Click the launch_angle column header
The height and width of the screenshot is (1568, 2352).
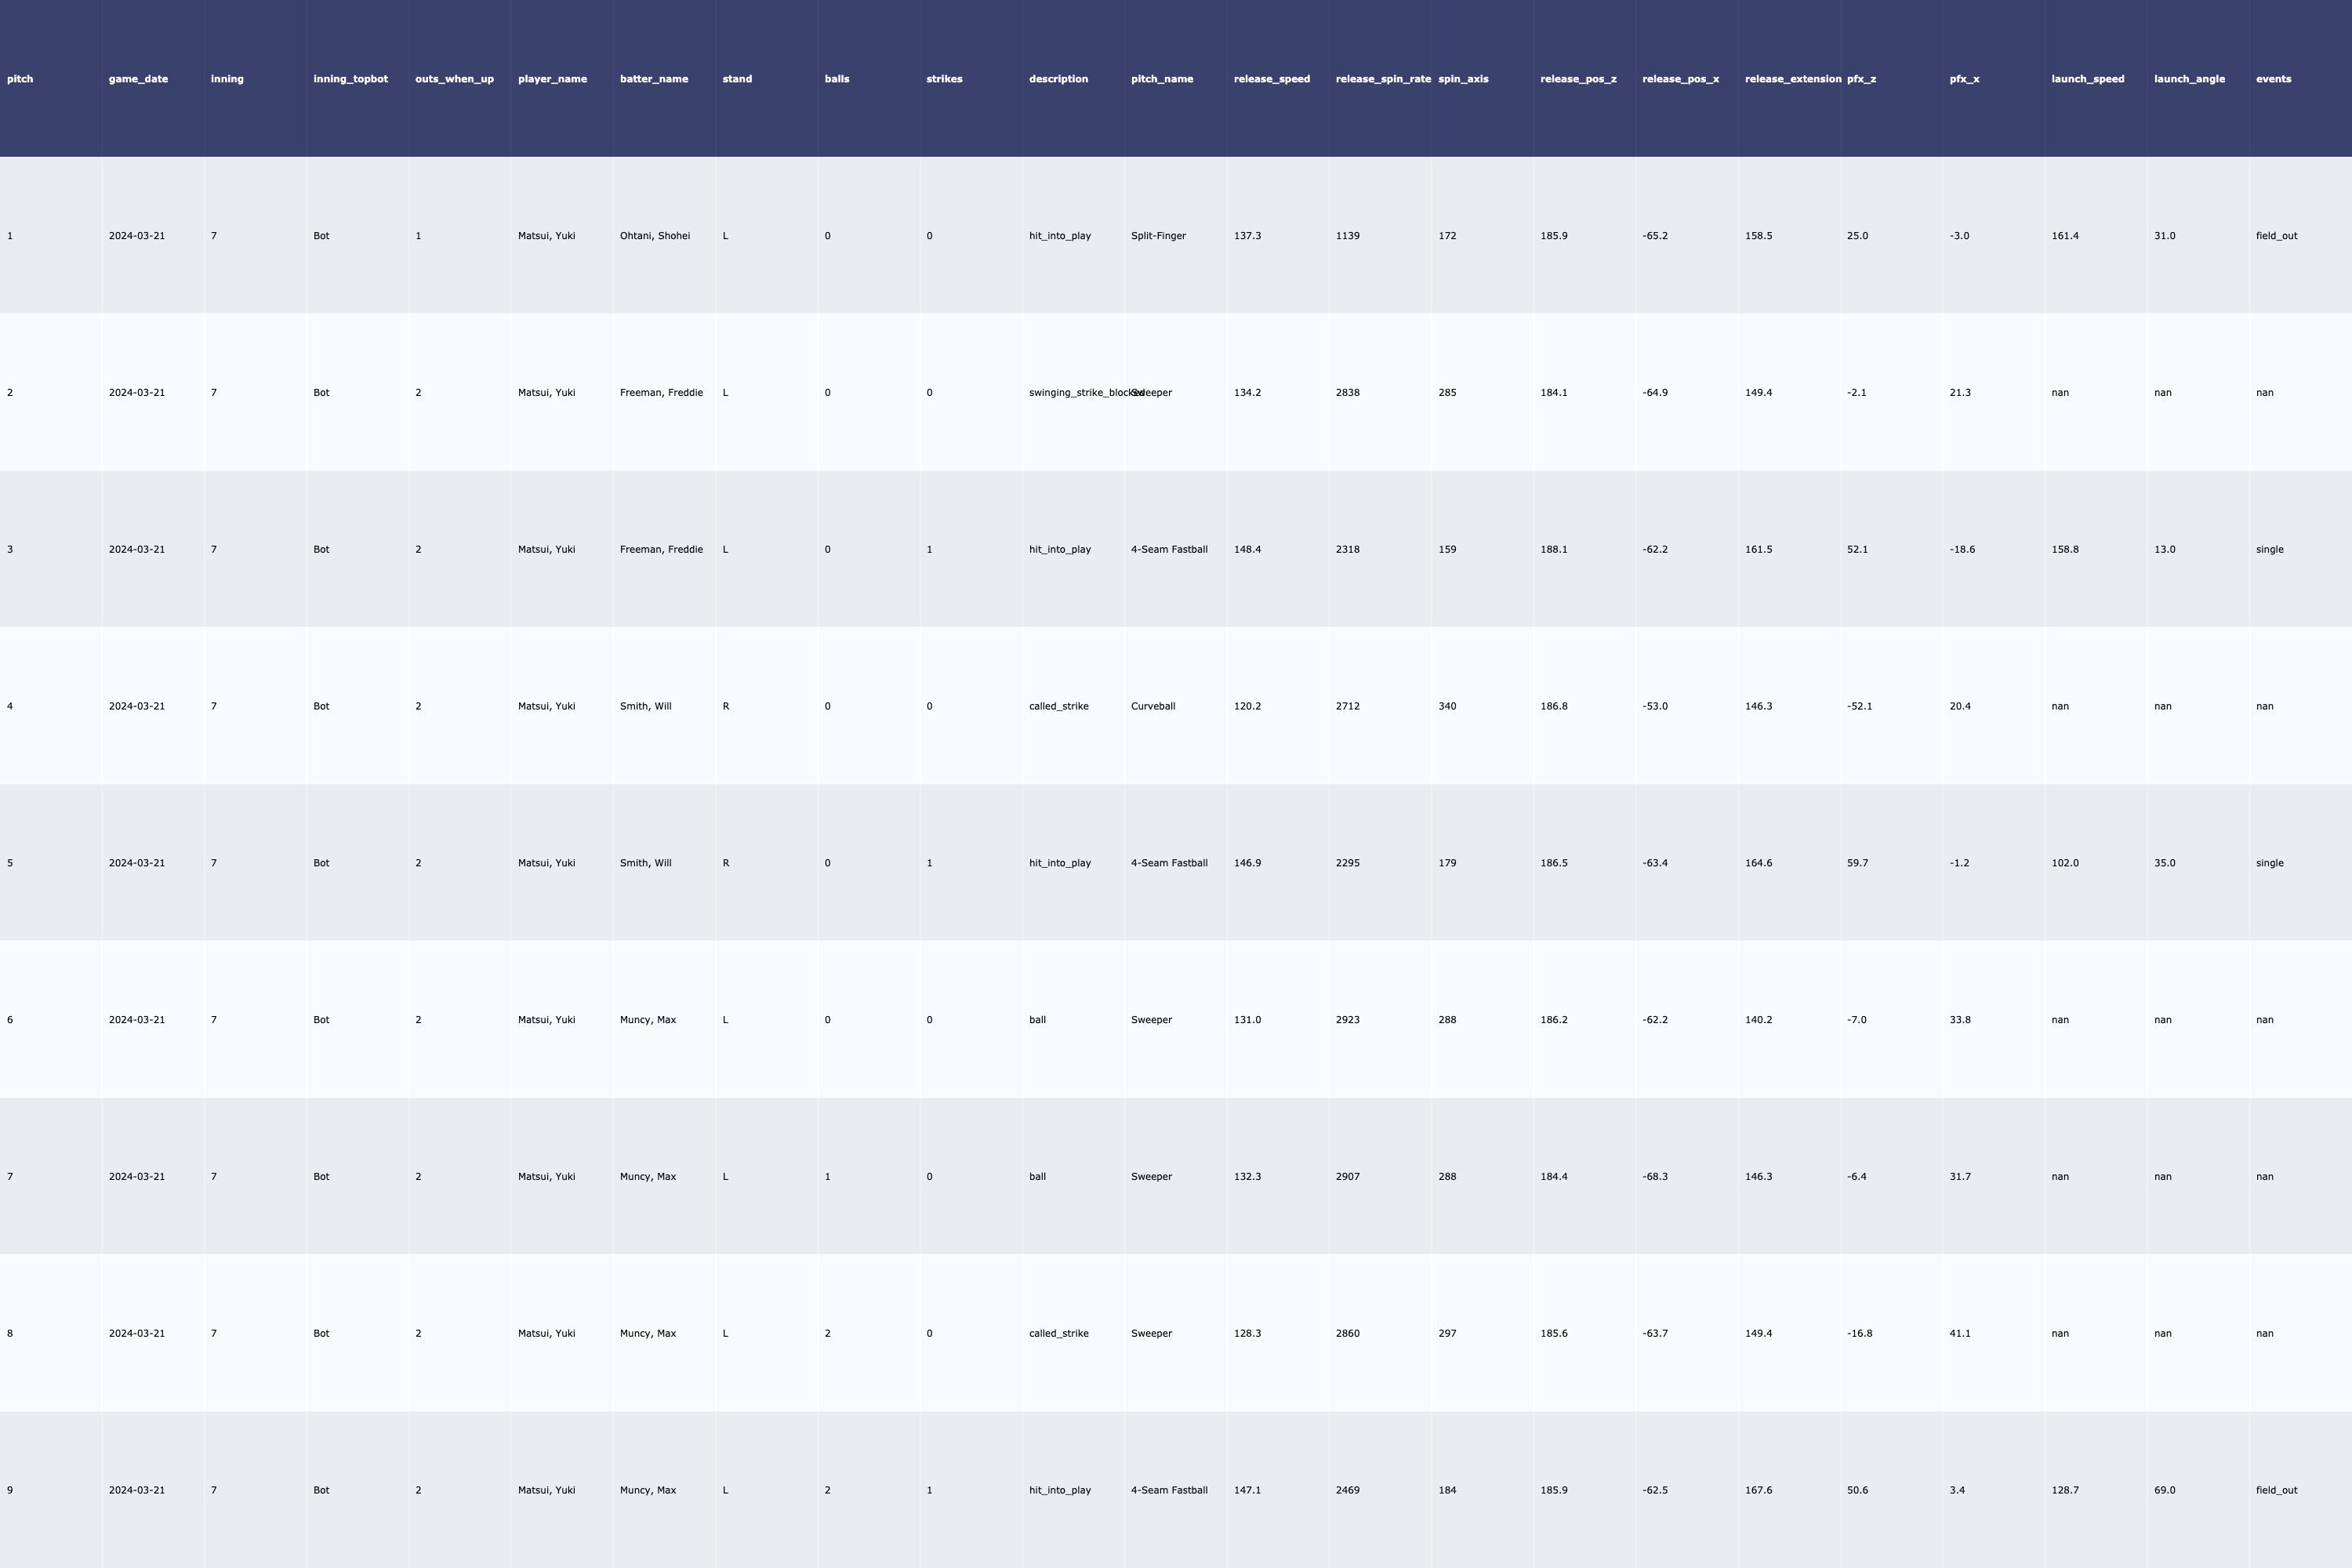(2188, 79)
